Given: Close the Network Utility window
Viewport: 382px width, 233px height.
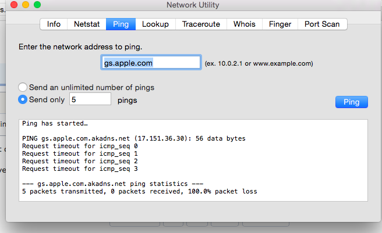Looking at the screenshot, I should click(14, 5).
